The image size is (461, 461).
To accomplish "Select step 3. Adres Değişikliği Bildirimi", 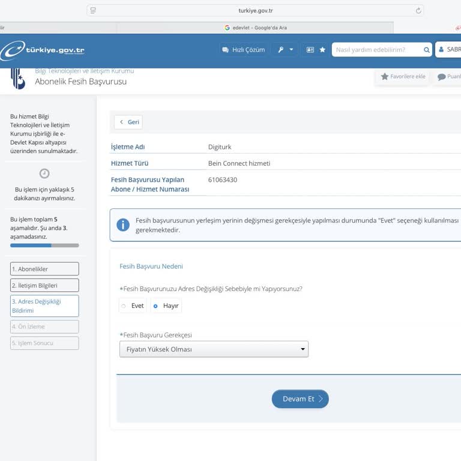I will point(44,306).
